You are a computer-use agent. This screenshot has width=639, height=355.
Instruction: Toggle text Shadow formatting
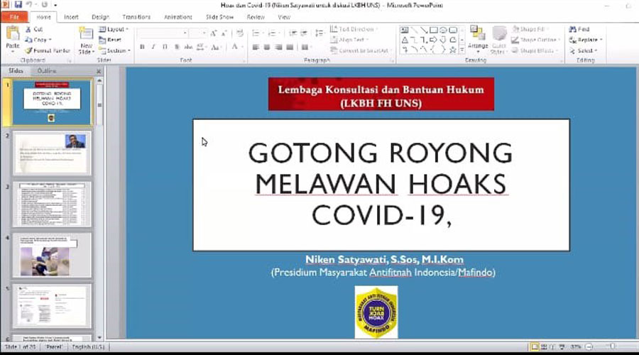coord(177,48)
